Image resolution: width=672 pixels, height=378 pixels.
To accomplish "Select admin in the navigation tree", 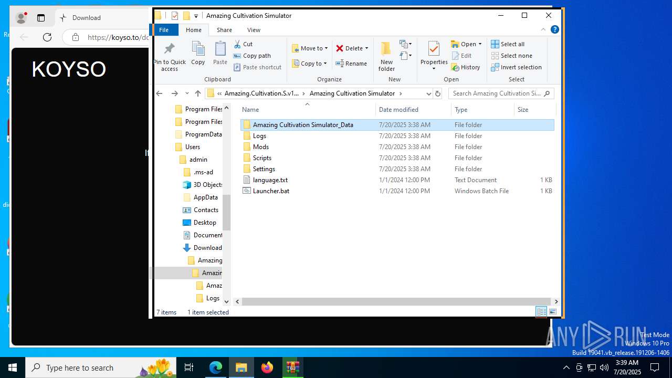I will (x=198, y=160).
